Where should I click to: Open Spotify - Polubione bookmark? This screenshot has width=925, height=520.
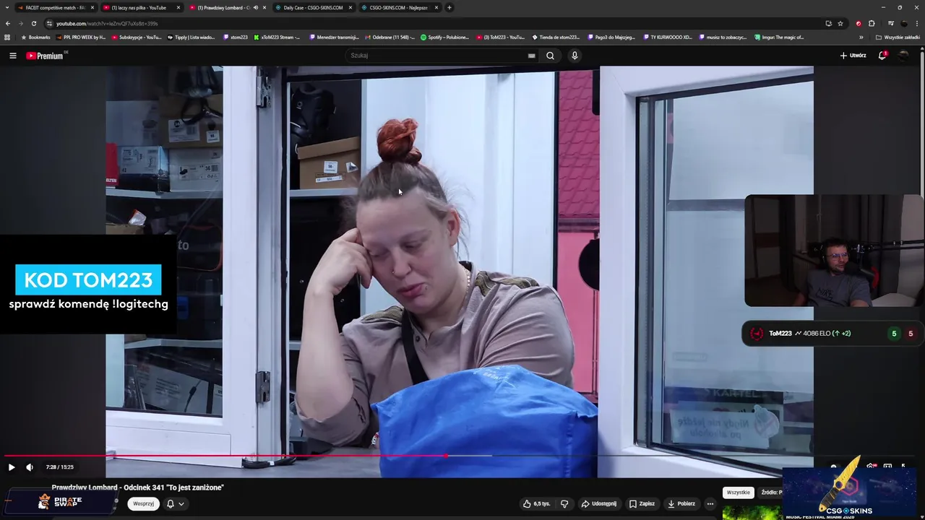click(444, 37)
